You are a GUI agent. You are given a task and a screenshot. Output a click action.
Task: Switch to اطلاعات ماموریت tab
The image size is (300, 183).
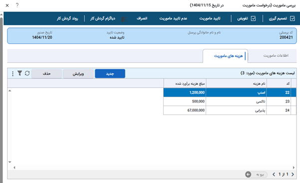(x=276, y=55)
